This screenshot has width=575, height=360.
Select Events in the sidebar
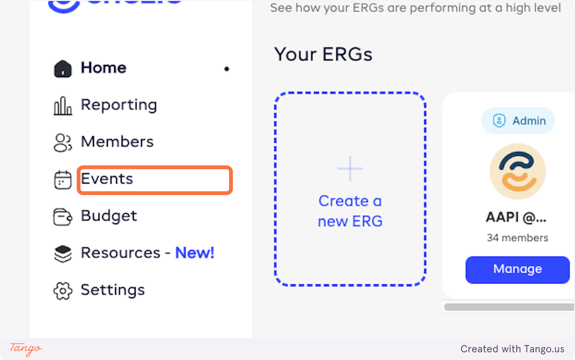(x=107, y=179)
